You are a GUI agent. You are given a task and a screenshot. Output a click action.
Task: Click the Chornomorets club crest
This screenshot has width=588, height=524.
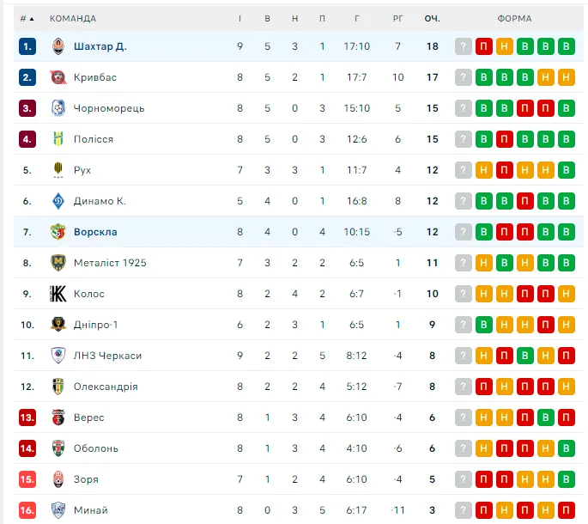click(x=58, y=108)
